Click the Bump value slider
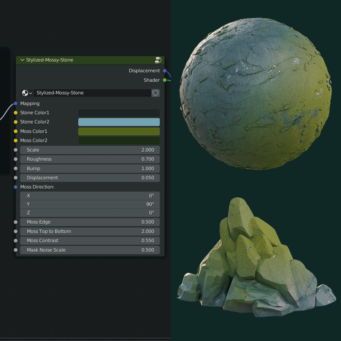 pos(90,168)
